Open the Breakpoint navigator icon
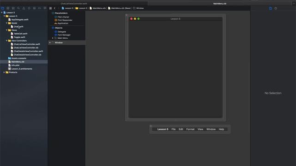Viewport: 296px width, 166px height. click(39, 8)
